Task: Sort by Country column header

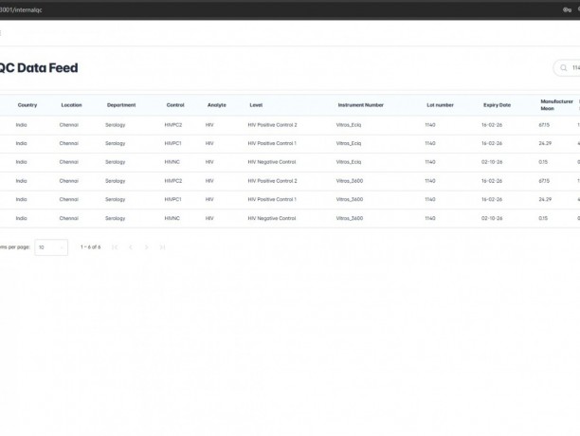Action: coord(27,105)
